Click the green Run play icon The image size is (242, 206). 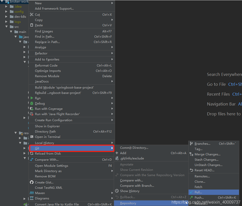pos(32,98)
